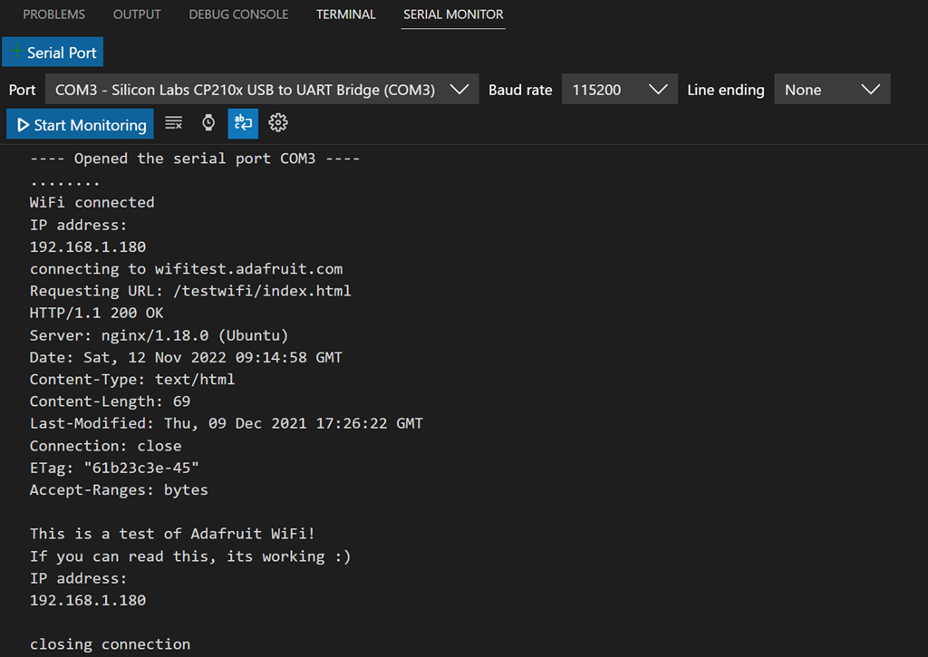The height and width of the screenshot is (657, 928).
Task: Open the DEBUG CONSOLE tab
Action: pos(238,14)
